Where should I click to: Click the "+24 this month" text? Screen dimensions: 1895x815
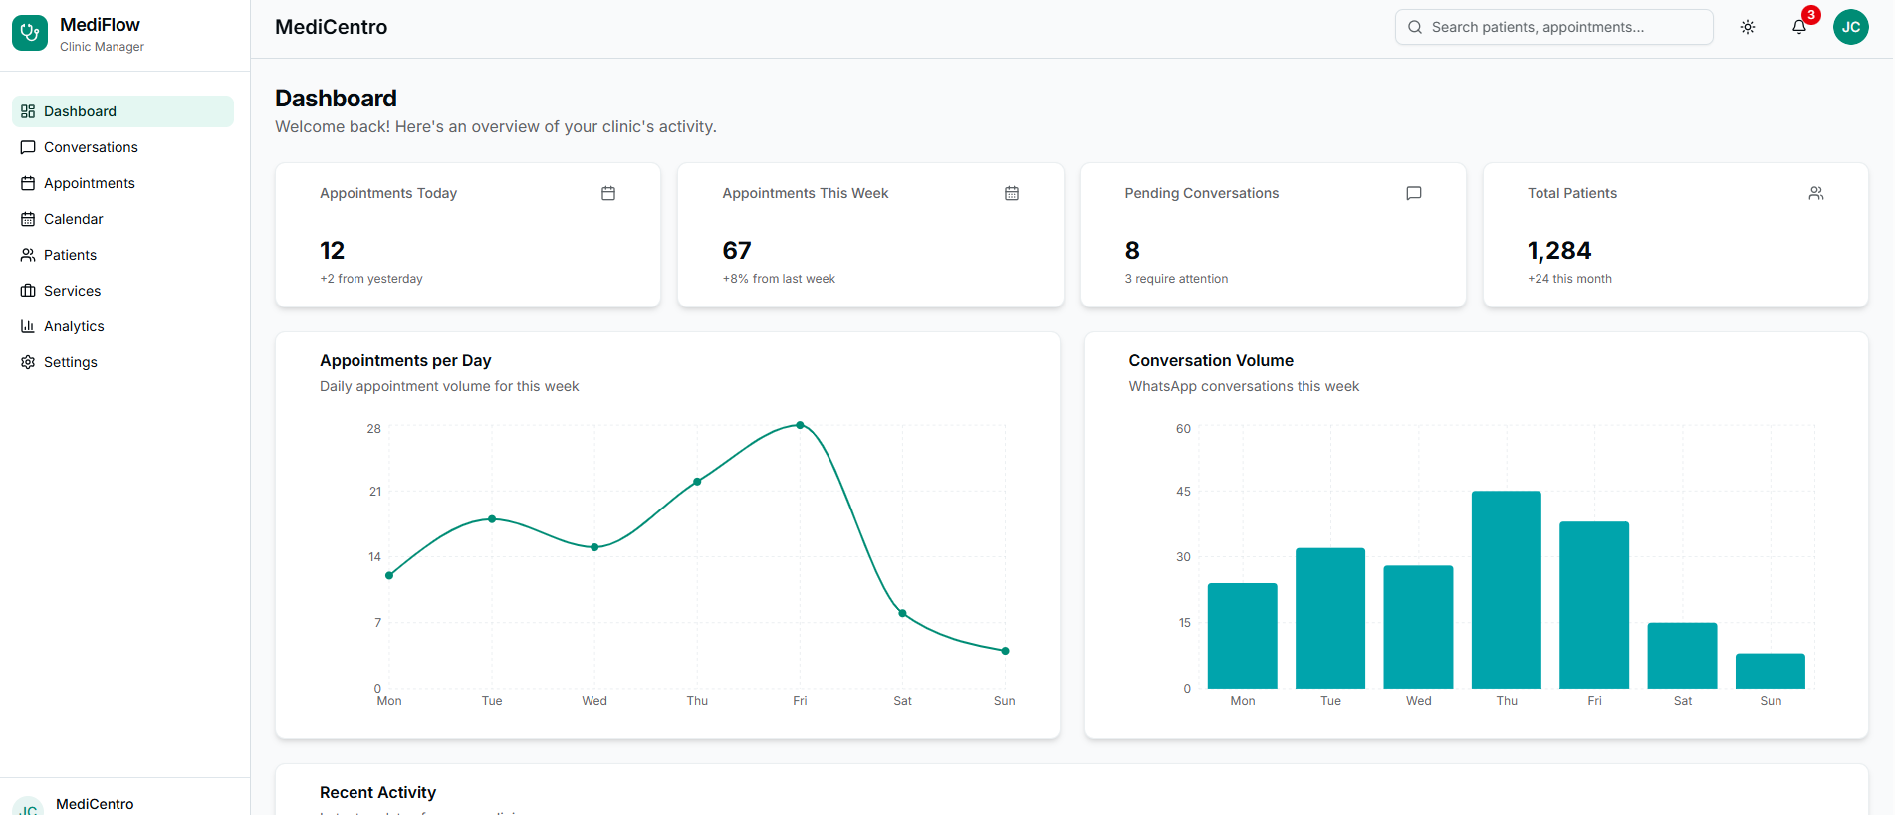point(1569,279)
